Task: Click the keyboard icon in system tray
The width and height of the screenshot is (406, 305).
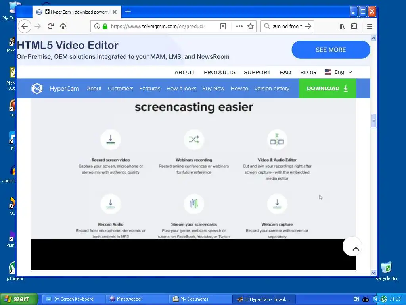Action: click(x=366, y=299)
